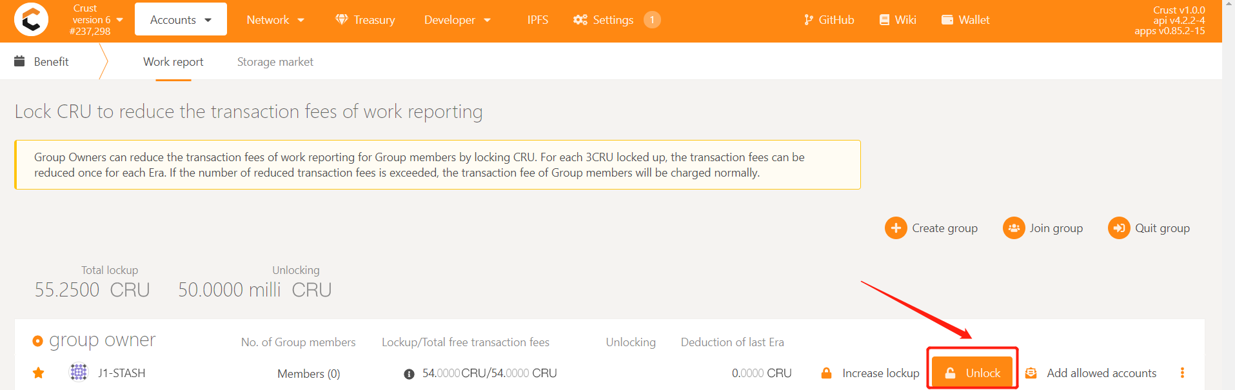Click the 0.0000 CRU deduction value
The width and height of the screenshot is (1235, 390).
coord(762,373)
